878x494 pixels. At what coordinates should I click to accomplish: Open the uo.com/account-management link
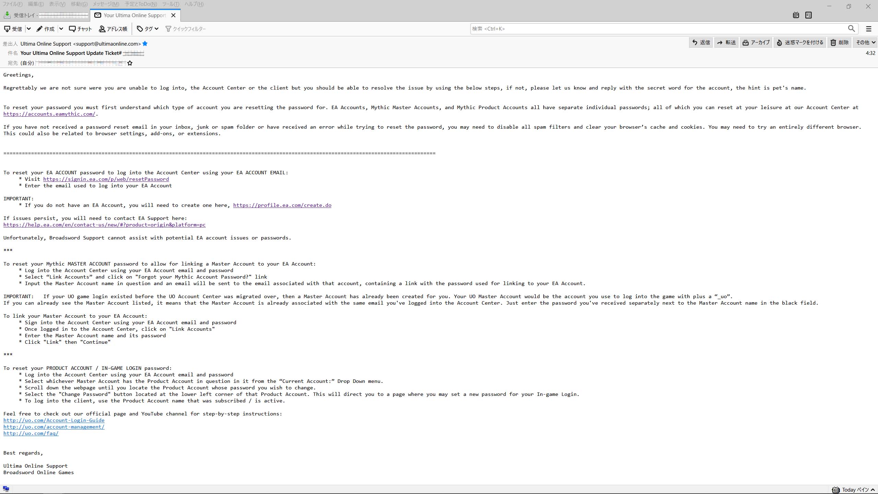click(x=54, y=427)
